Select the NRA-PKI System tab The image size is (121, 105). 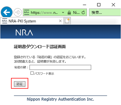click(32, 21)
